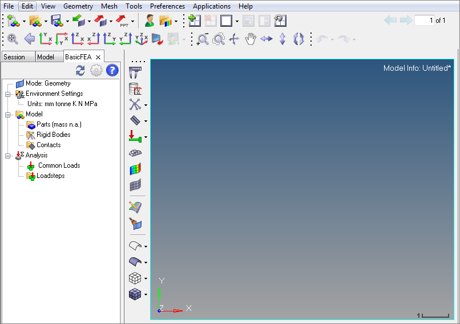The height and width of the screenshot is (324, 460).
Task: Select Common Loads in the tree
Action: tap(59, 165)
